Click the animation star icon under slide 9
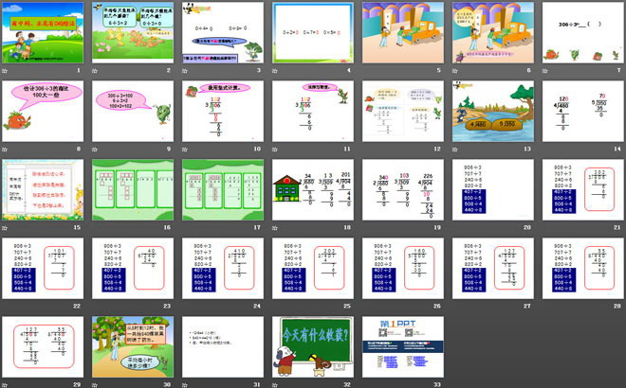This screenshot has width=626, height=388. [98, 150]
